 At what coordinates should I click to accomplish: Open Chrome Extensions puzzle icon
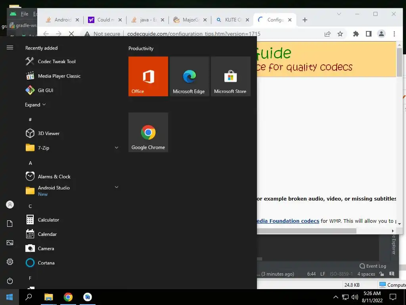(x=356, y=34)
